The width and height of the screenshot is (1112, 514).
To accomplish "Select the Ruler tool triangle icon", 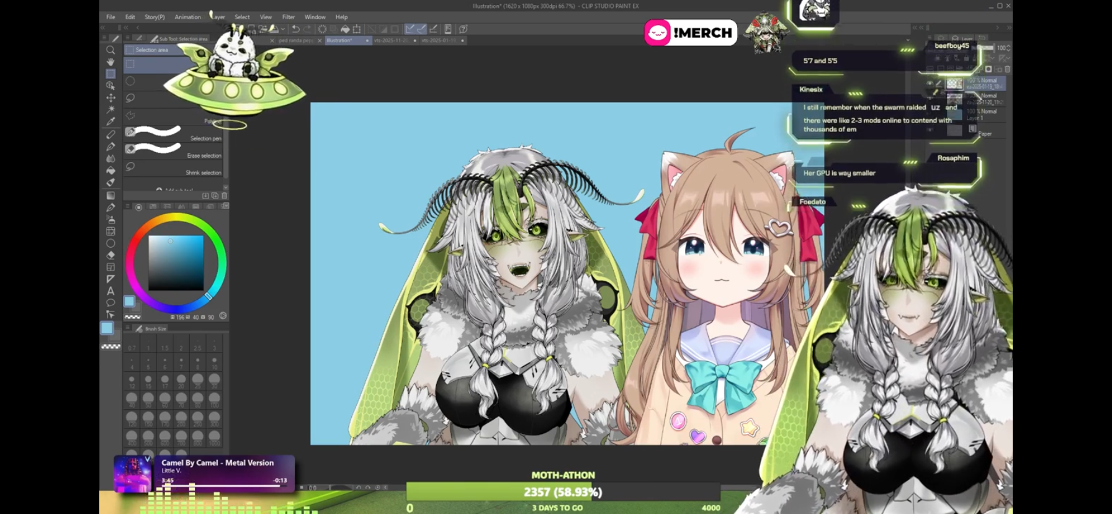I will pyautogui.click(x=110, y=279).
